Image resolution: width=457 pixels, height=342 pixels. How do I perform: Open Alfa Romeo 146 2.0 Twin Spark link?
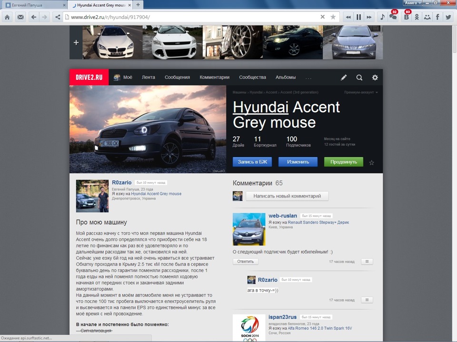click(x=320, y=328)
